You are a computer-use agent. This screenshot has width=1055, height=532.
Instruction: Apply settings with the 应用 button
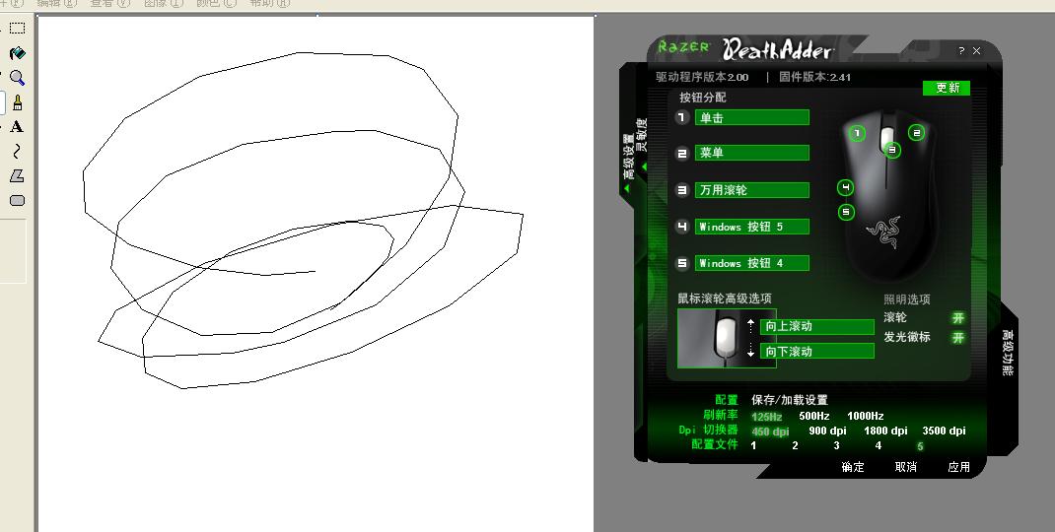pos(958,467)
